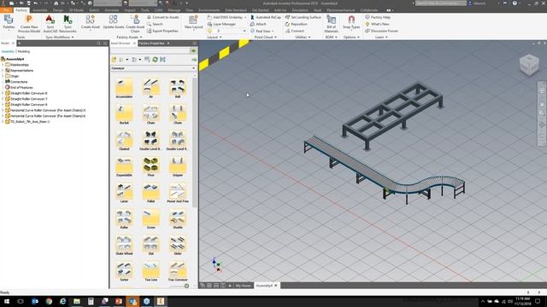Open Real View dropdown
The image size is (547, 307).
(x=262, y=31)
